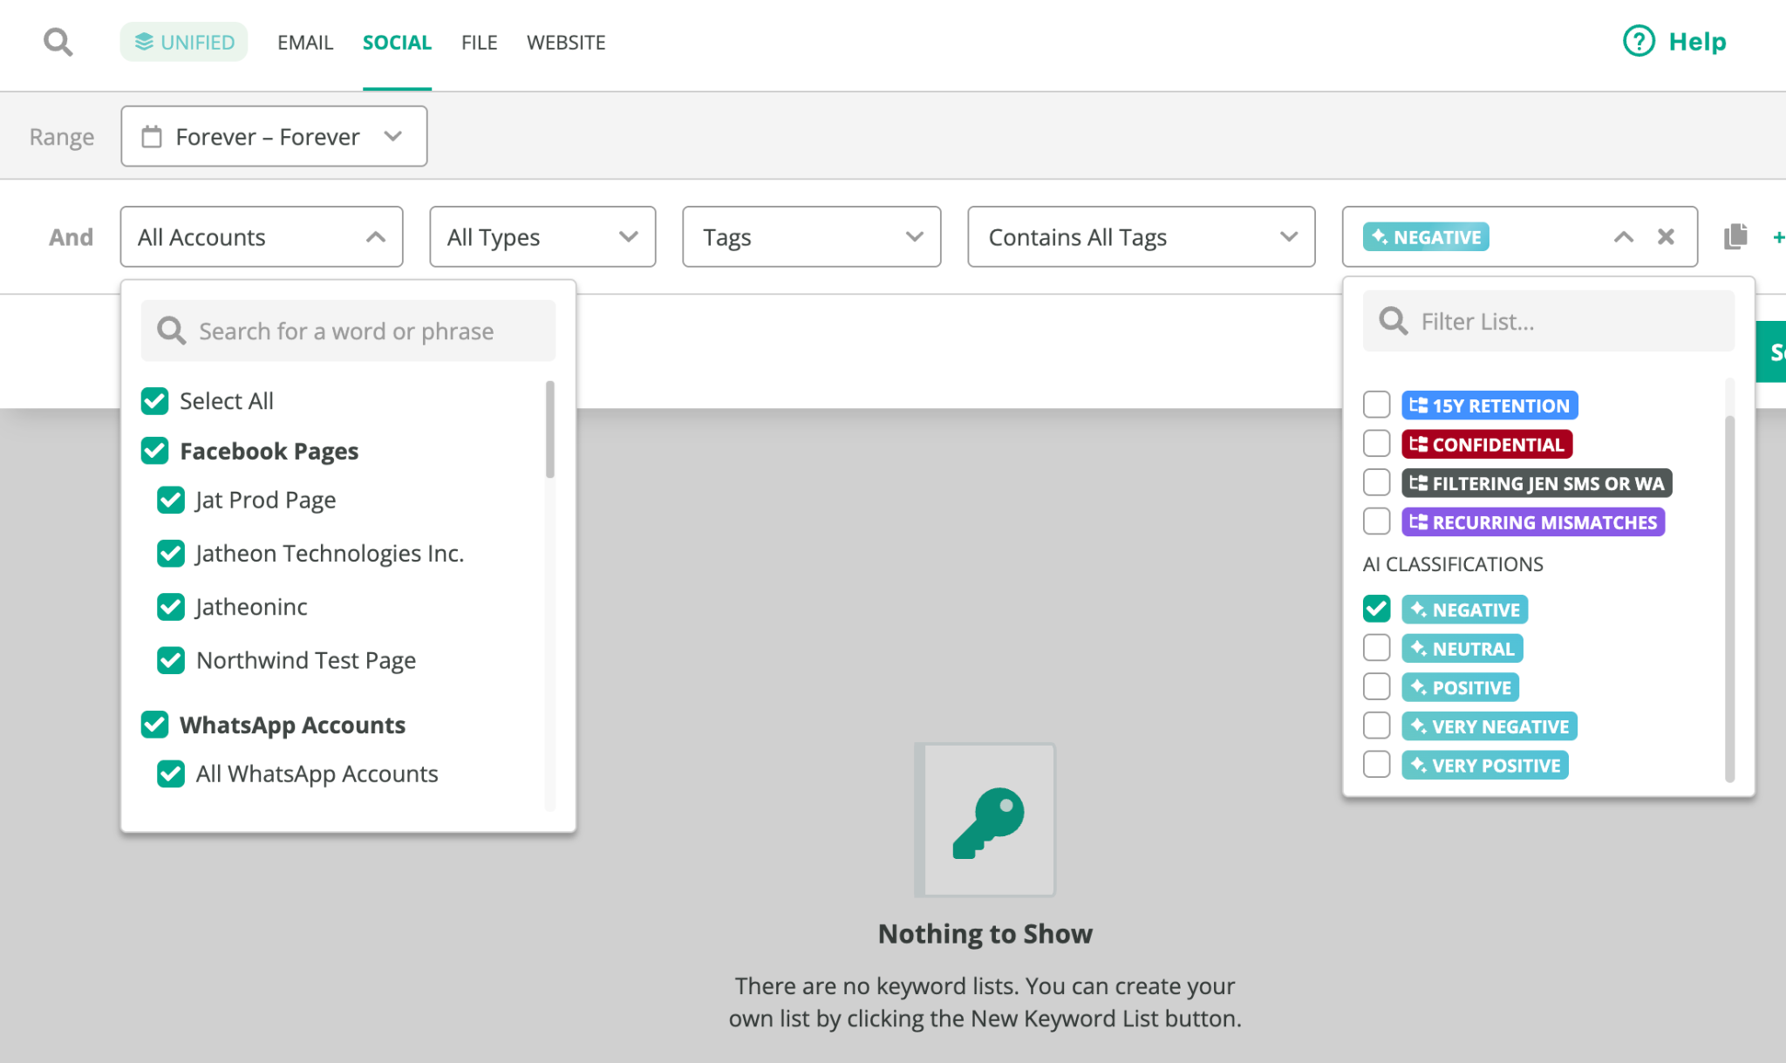Click the NEGATIVE chip in the tag selector

pyautogui.click(x=1426, y=237)
